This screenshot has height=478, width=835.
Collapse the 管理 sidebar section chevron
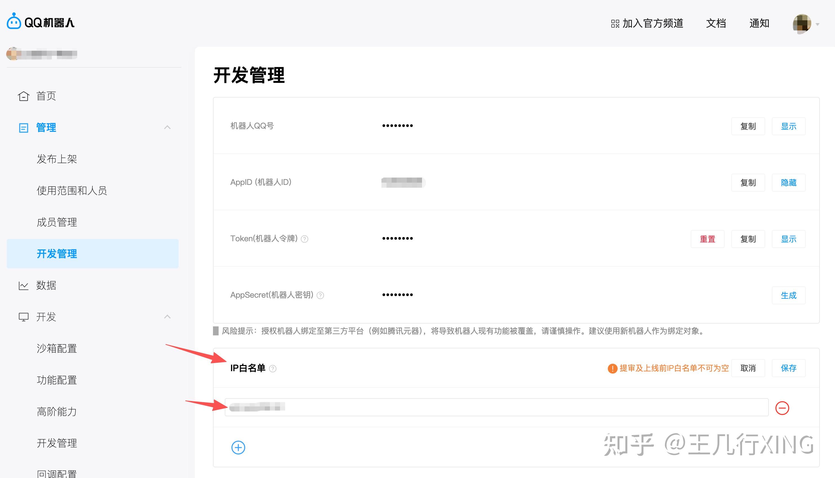coord(167,127)
